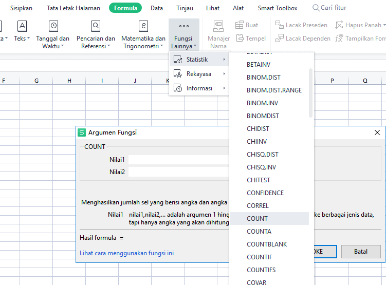Click the function list scrollbar
The height and width of the screenshot is (285, 386).
pyautogui.click(x=310, y=92)
